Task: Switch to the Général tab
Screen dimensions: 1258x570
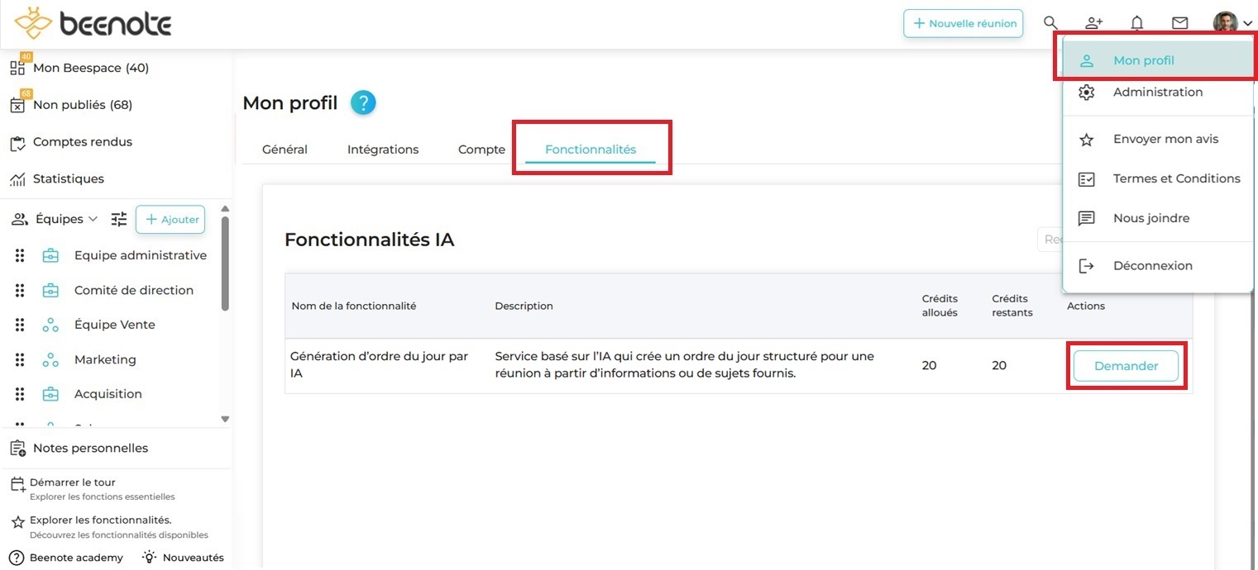Action: [285, 150]
